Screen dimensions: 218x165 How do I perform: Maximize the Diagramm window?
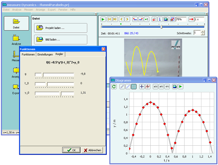[209, 80]
